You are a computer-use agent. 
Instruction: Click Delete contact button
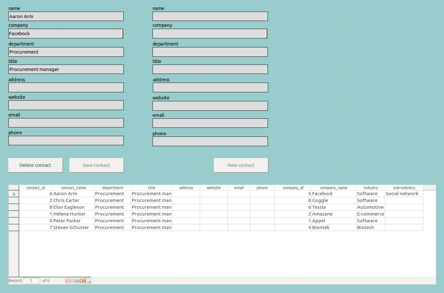point(36,165)
